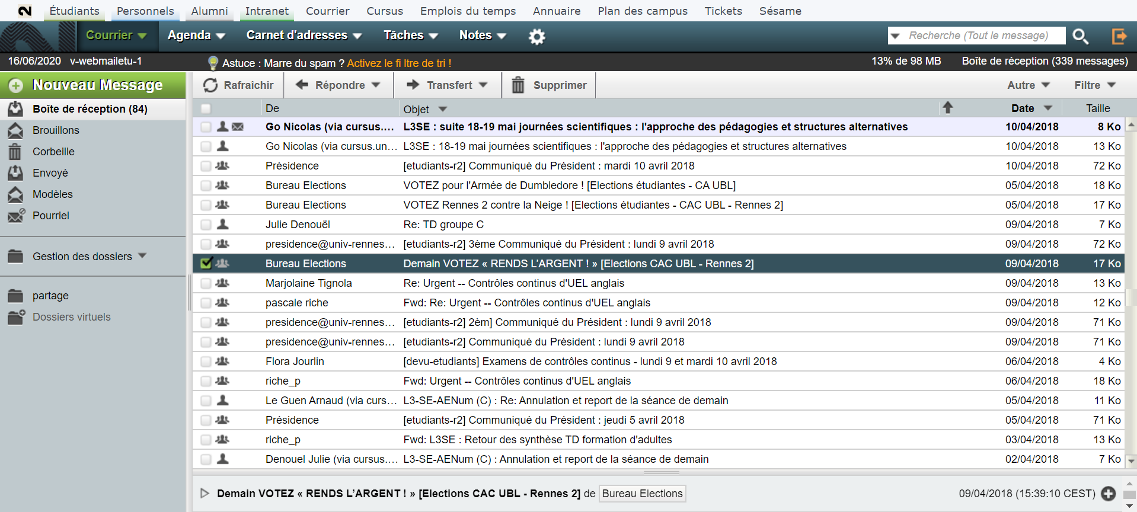This screenshot has width=1137, height=512.
Task: Click the sort direction up arrow
Action: tap(947, 108)
